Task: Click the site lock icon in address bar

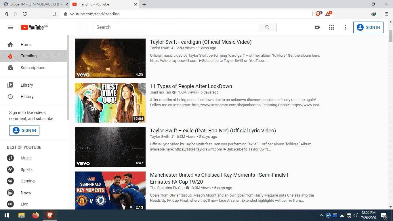Action: click(x=65, y=14)
